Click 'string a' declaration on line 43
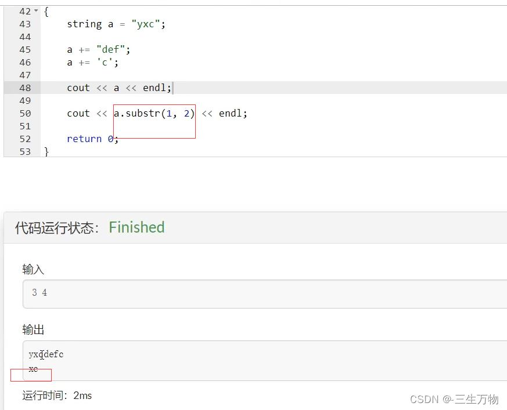 pos(90,24)
